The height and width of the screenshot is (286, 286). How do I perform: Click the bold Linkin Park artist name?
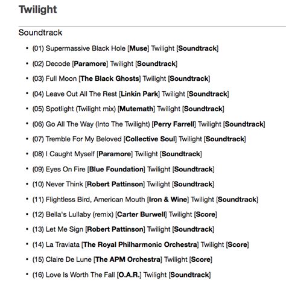point(139,94)
